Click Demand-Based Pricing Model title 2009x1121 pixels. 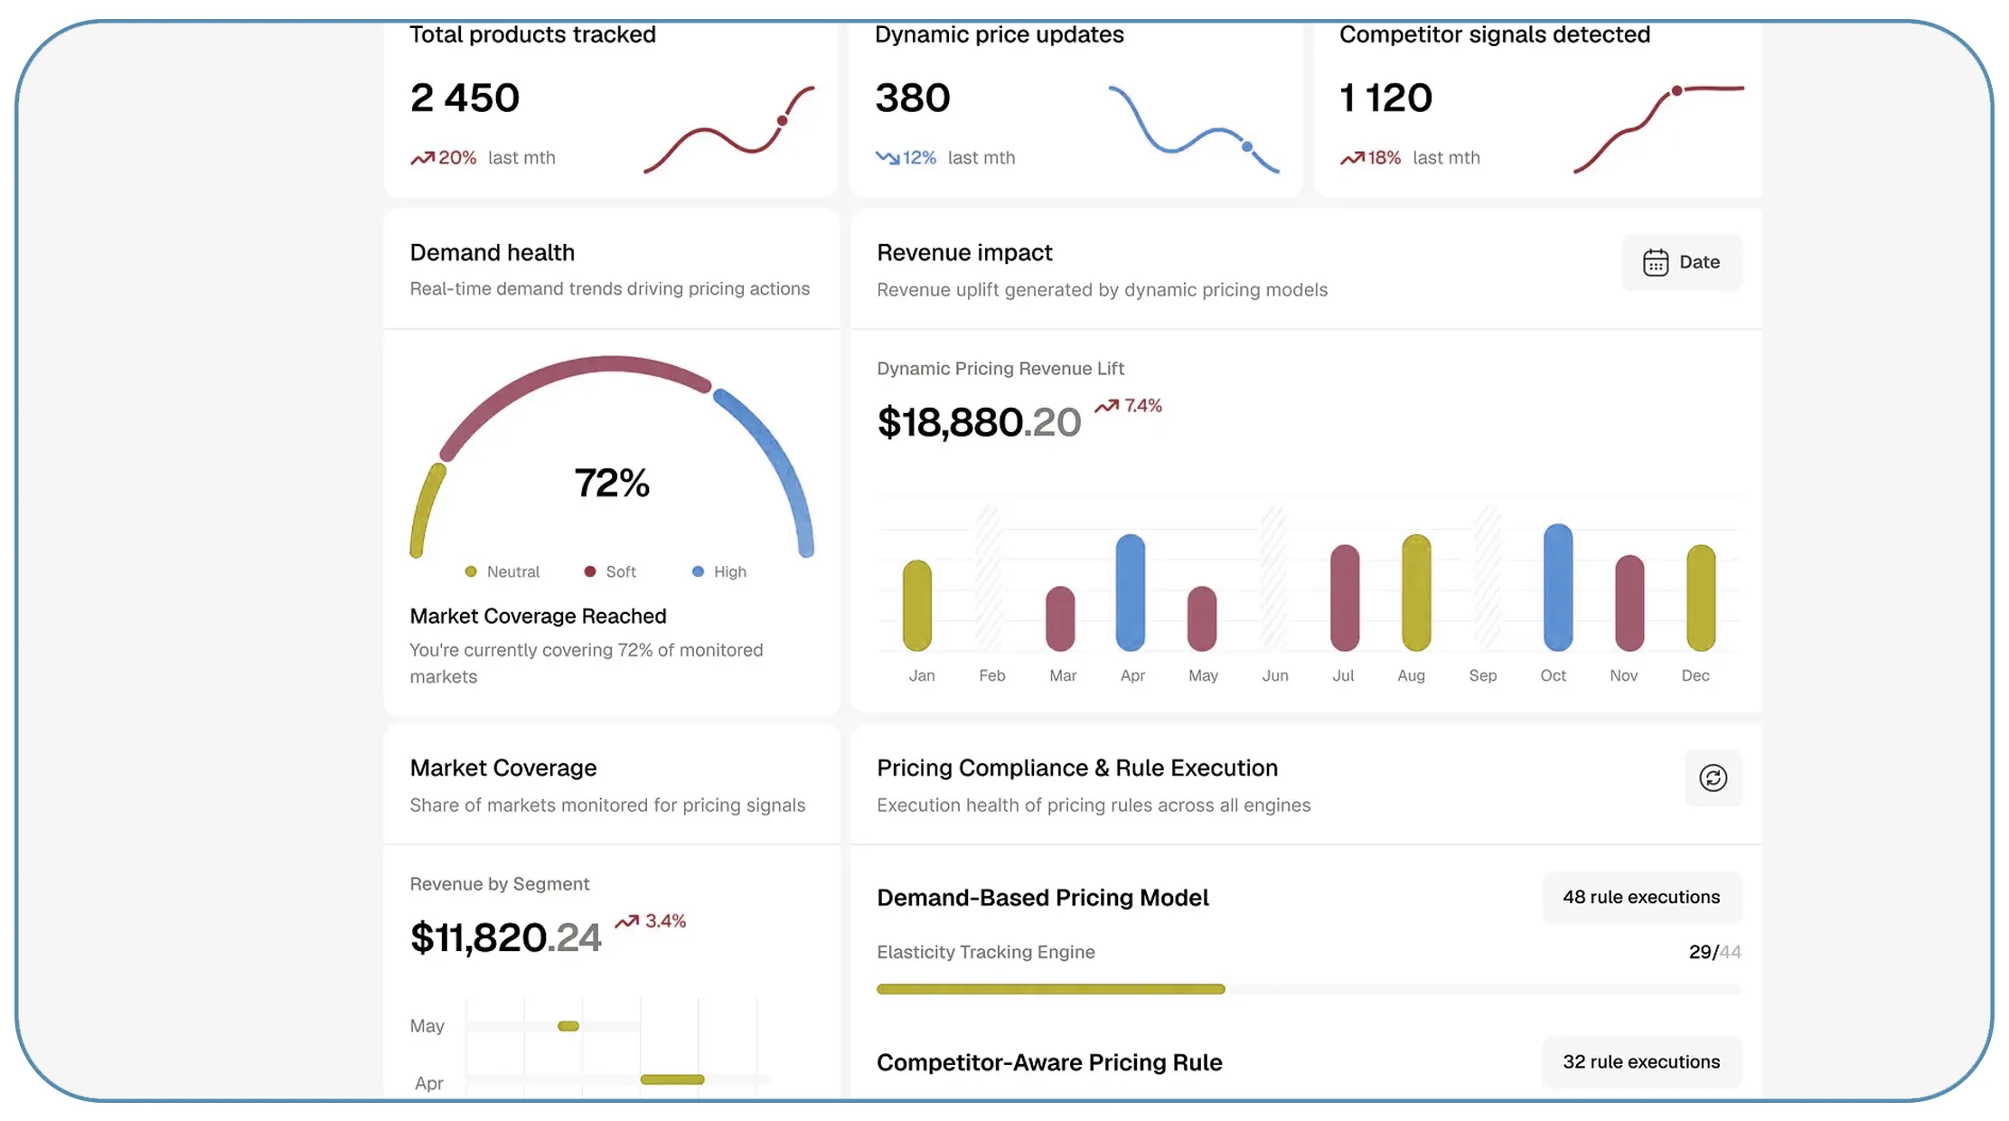(1042, 898)
